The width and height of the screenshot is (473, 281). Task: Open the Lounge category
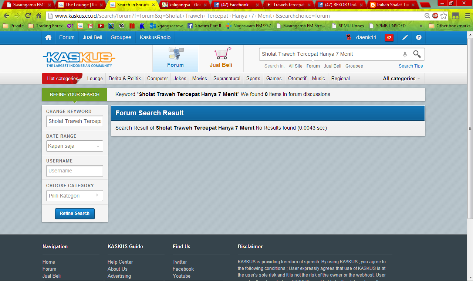95,78
